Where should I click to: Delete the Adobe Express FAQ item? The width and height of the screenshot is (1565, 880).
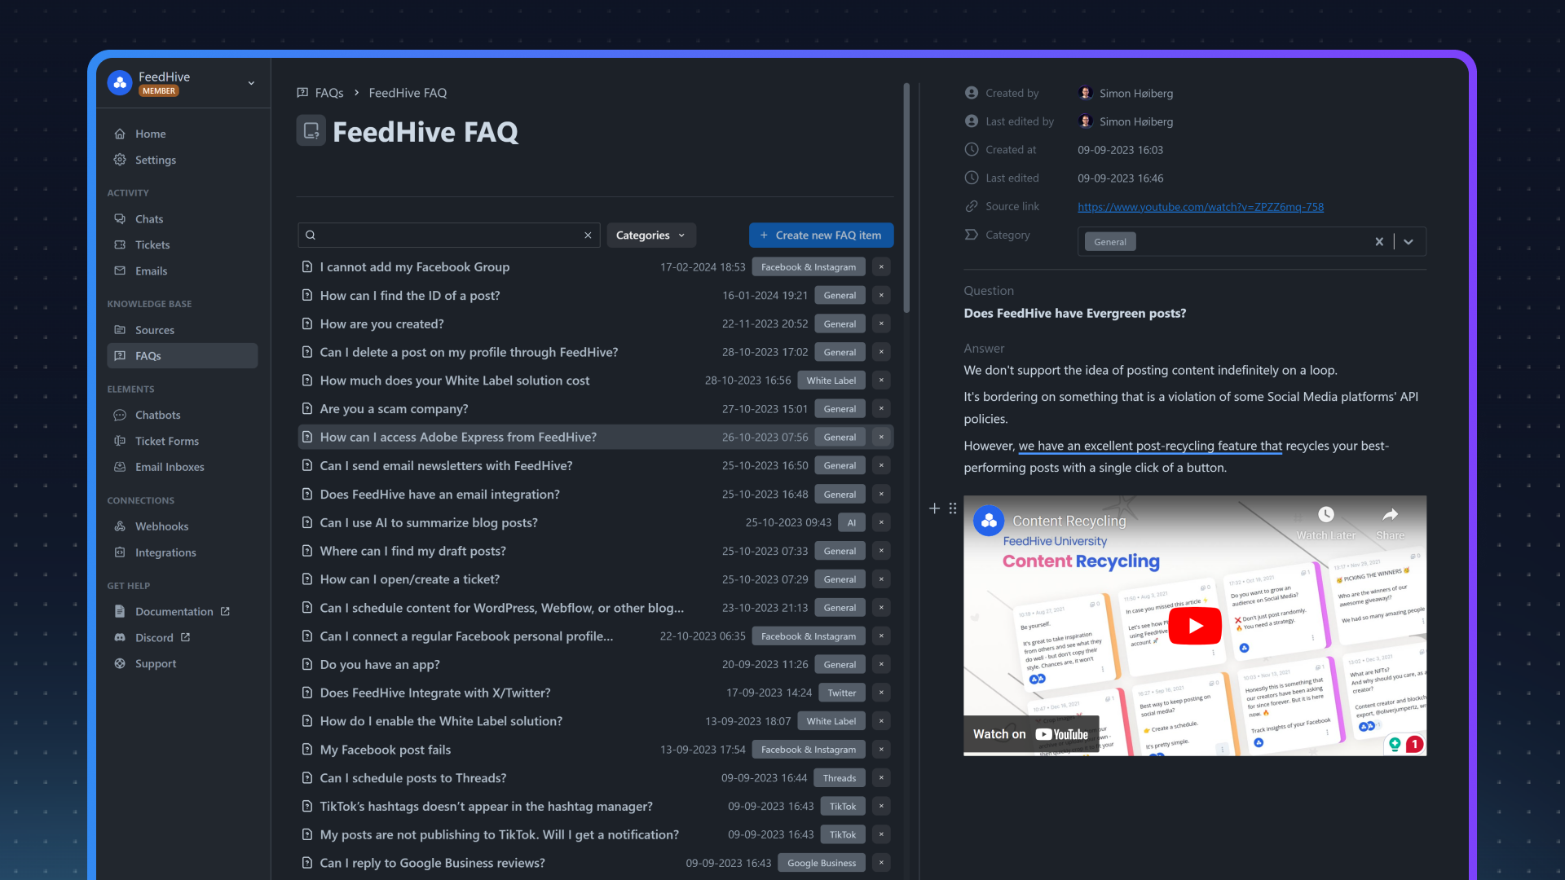point(881,437)
